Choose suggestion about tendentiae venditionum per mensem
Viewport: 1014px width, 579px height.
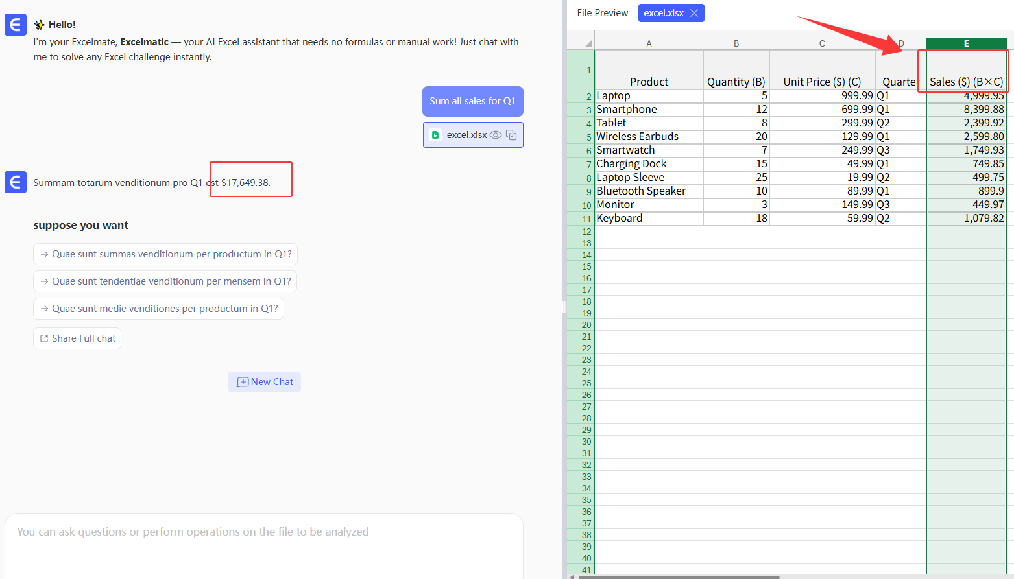(165, 281)
